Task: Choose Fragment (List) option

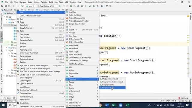Action: pyautogui.click(x=112, y=85)
